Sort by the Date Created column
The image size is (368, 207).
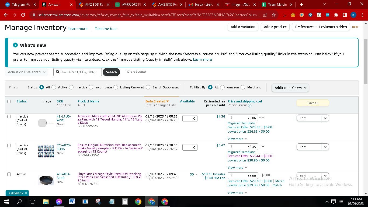(157, 101)
